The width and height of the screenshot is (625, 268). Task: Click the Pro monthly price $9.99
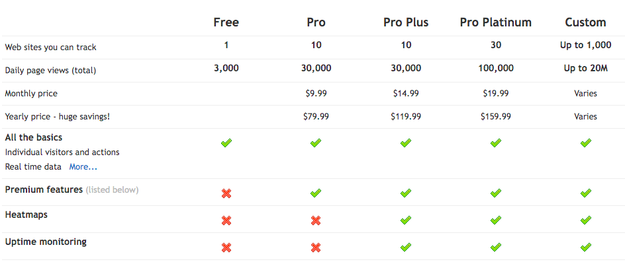[x=316, y=94]
